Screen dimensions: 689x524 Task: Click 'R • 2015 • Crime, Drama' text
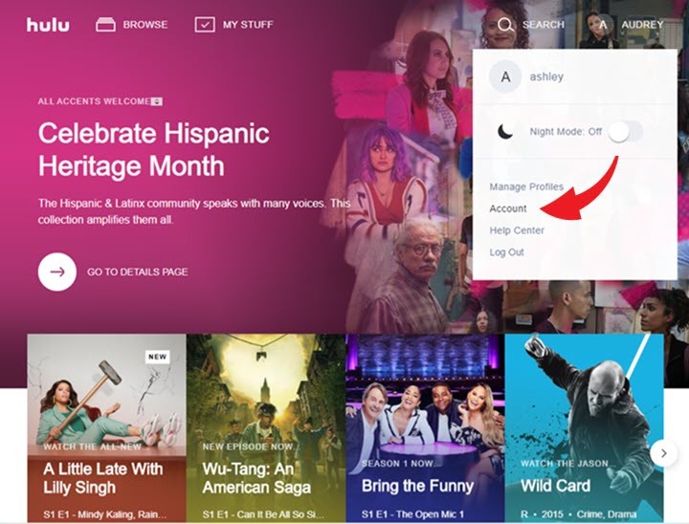click(x=578, y=514)
